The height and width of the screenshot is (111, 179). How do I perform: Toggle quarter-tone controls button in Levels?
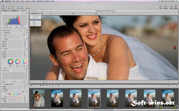[x=26, y=70]
